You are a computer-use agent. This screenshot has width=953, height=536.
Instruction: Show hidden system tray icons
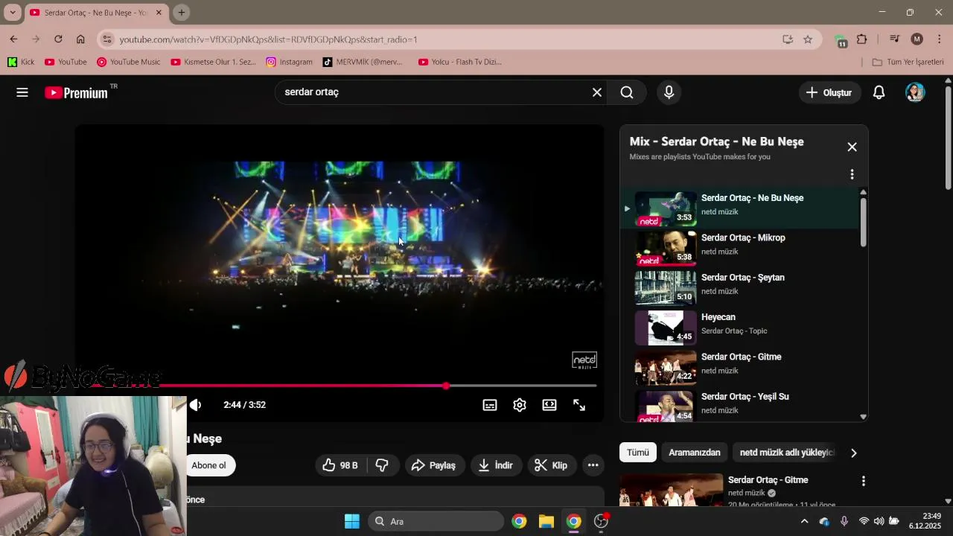coord(804,521)
